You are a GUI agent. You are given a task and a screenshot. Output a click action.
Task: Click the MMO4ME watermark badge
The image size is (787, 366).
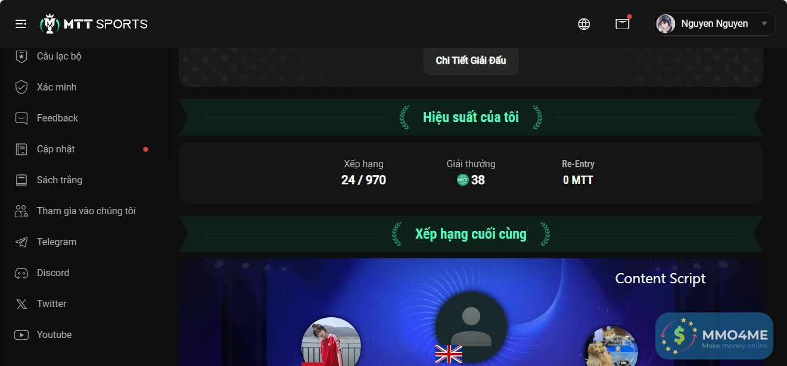coord(714,337)
